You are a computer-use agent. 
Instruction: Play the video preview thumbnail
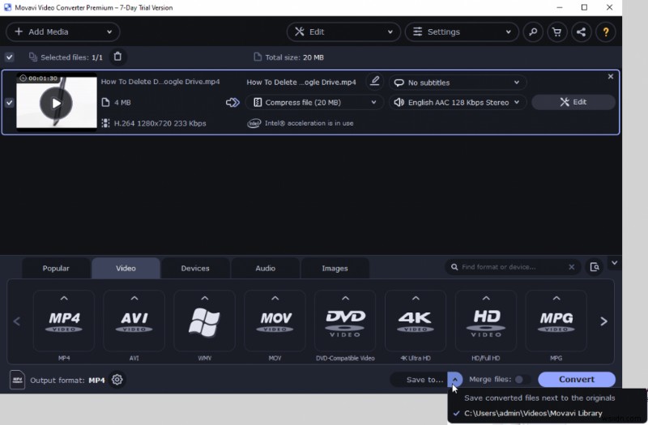point(56,103)
